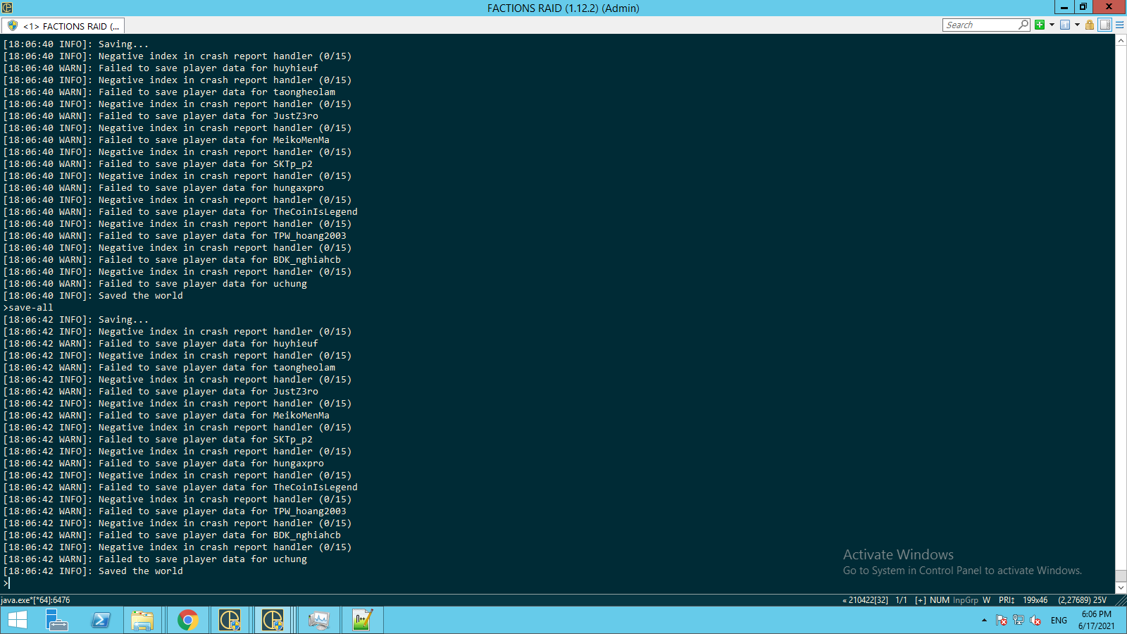The image size is (1127, 634).
Task: Select the FACTIONS RAID console tab
Action: (63, 26)
